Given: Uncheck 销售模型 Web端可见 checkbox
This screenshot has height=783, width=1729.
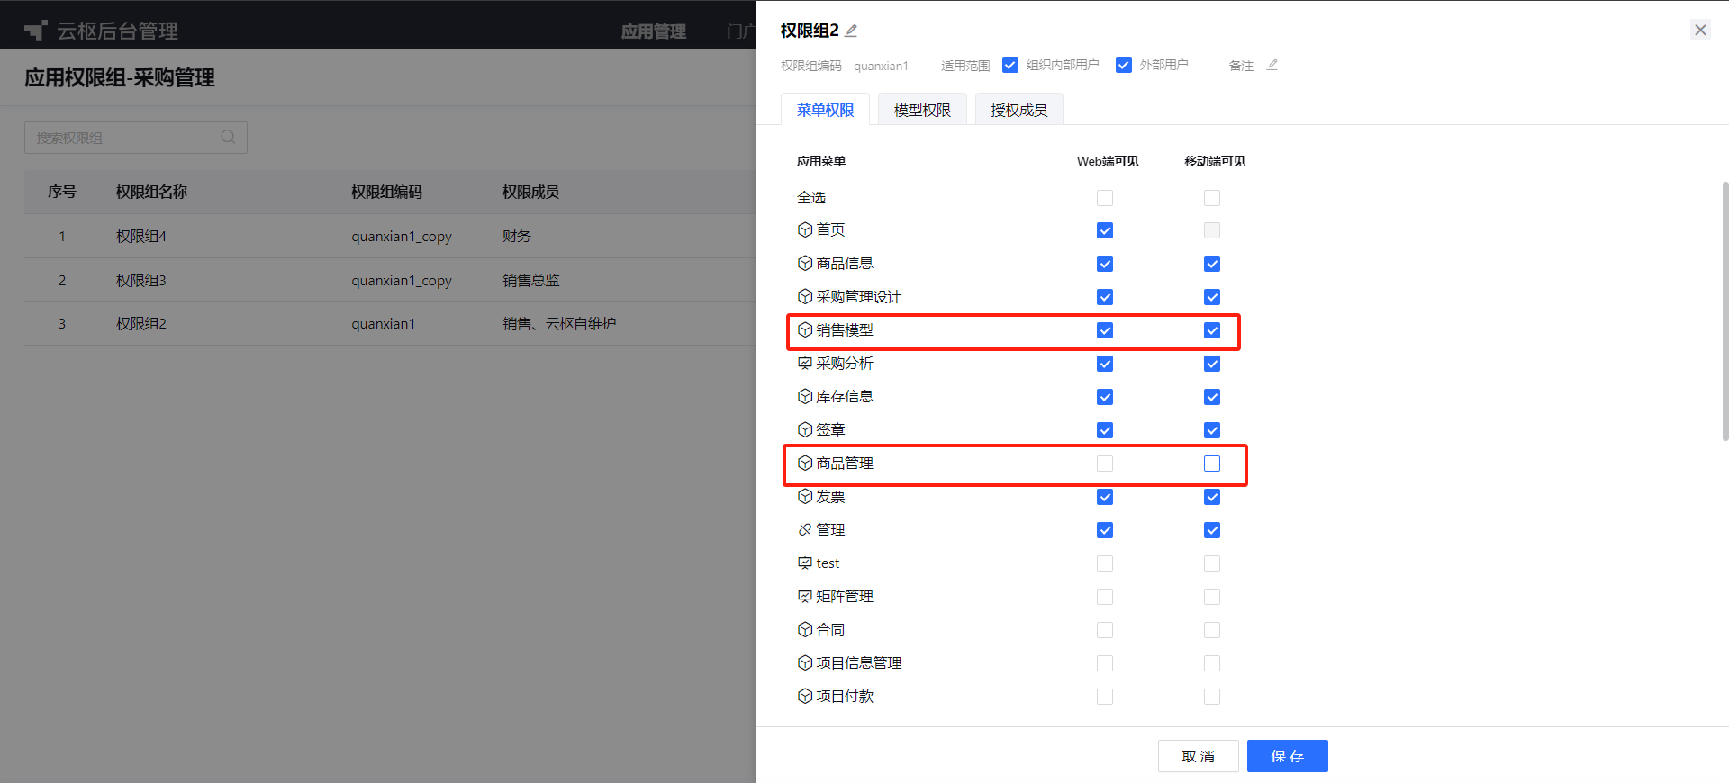Looking at the screenshot, I should pos(1105,330).
